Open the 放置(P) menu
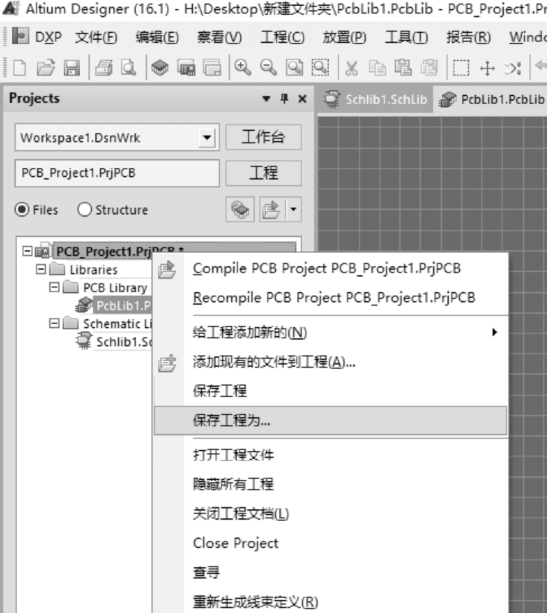 [344, 37]
